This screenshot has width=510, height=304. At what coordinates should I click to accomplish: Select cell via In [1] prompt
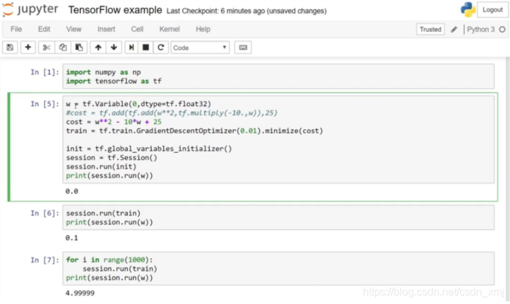click(x=45, y=73)
